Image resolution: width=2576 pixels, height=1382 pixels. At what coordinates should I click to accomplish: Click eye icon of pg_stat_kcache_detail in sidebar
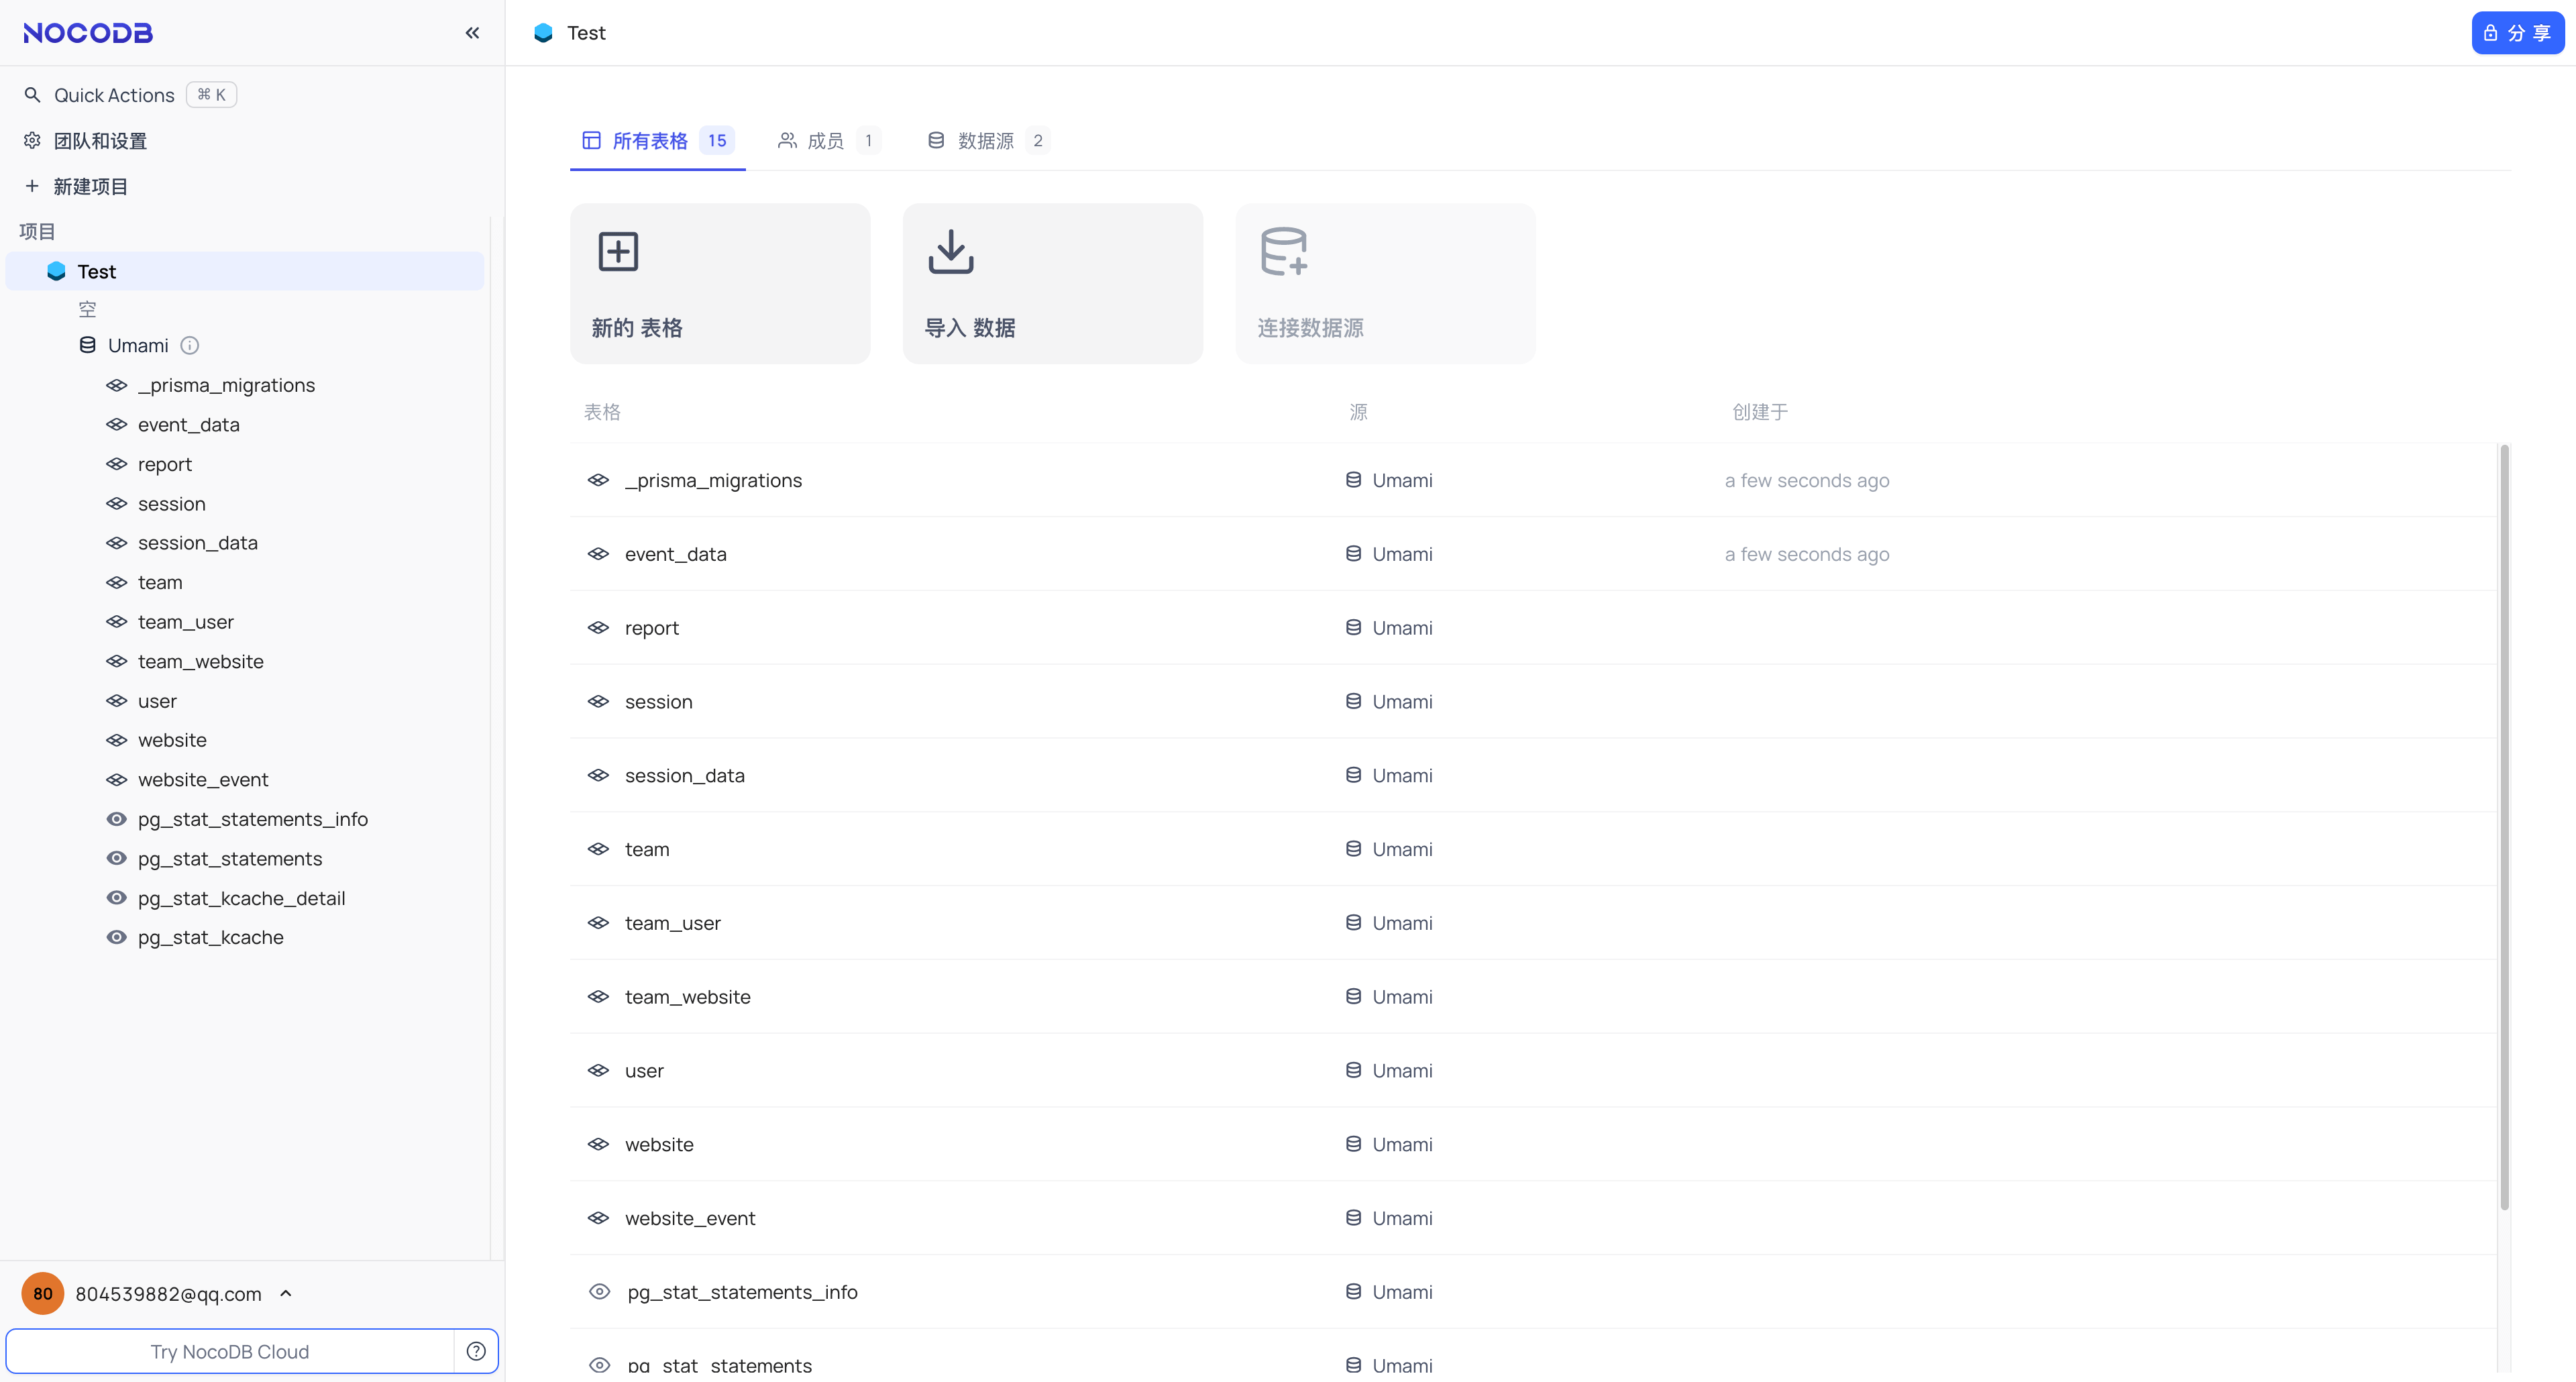point(117,898)
